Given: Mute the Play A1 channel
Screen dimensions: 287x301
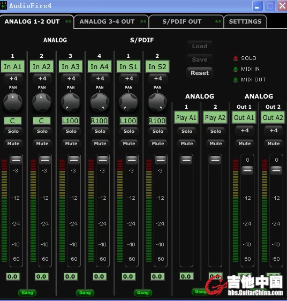Looking at the screenshot, I should [187, 144].
